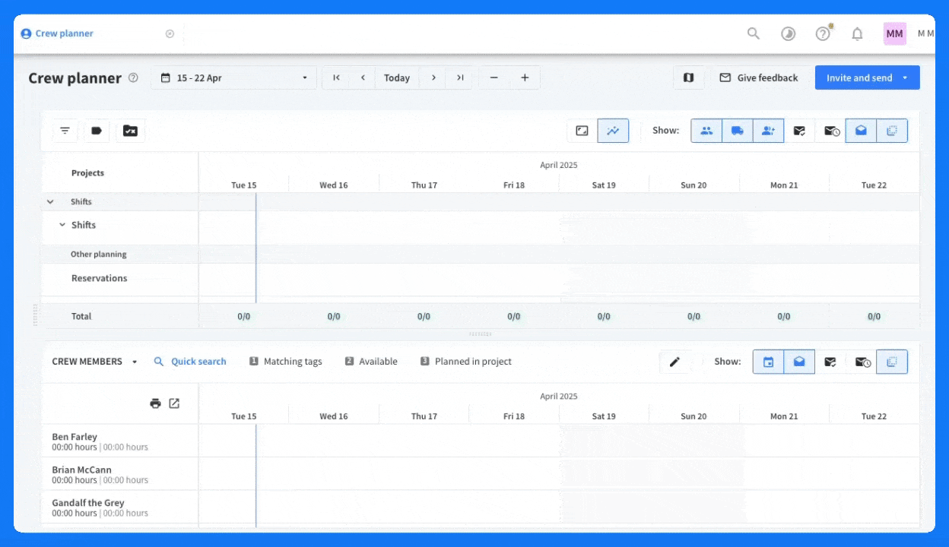This screenshot has width=949, height=547.
Task: Open the 15 - 22 Apr date range dropdown
Action: click(233, 77)
